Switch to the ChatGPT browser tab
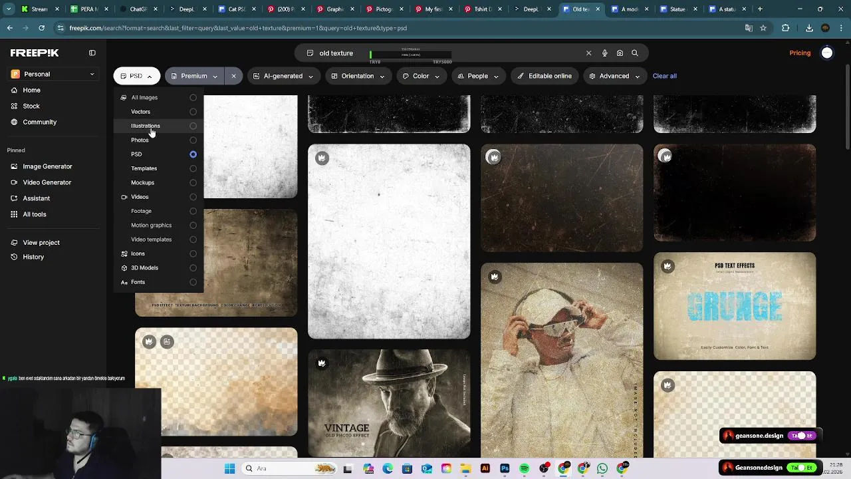The height and width of the screenshot is (479, 851). [138, 9]
